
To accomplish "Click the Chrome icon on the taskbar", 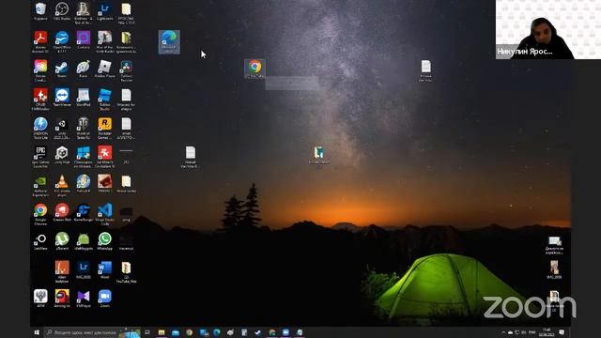I will coord(189,332).
